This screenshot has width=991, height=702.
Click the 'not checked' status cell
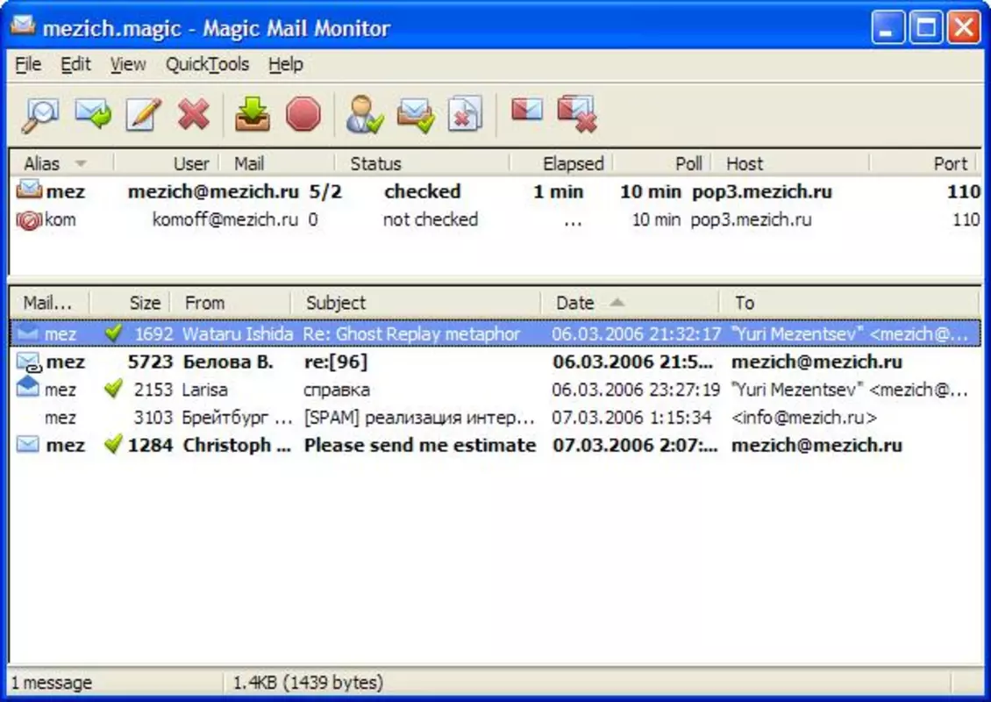pyautogui.click(x=431, y=220)
